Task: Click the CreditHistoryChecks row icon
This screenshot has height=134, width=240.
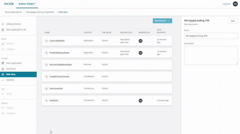Action: click(x=46, y=77)
